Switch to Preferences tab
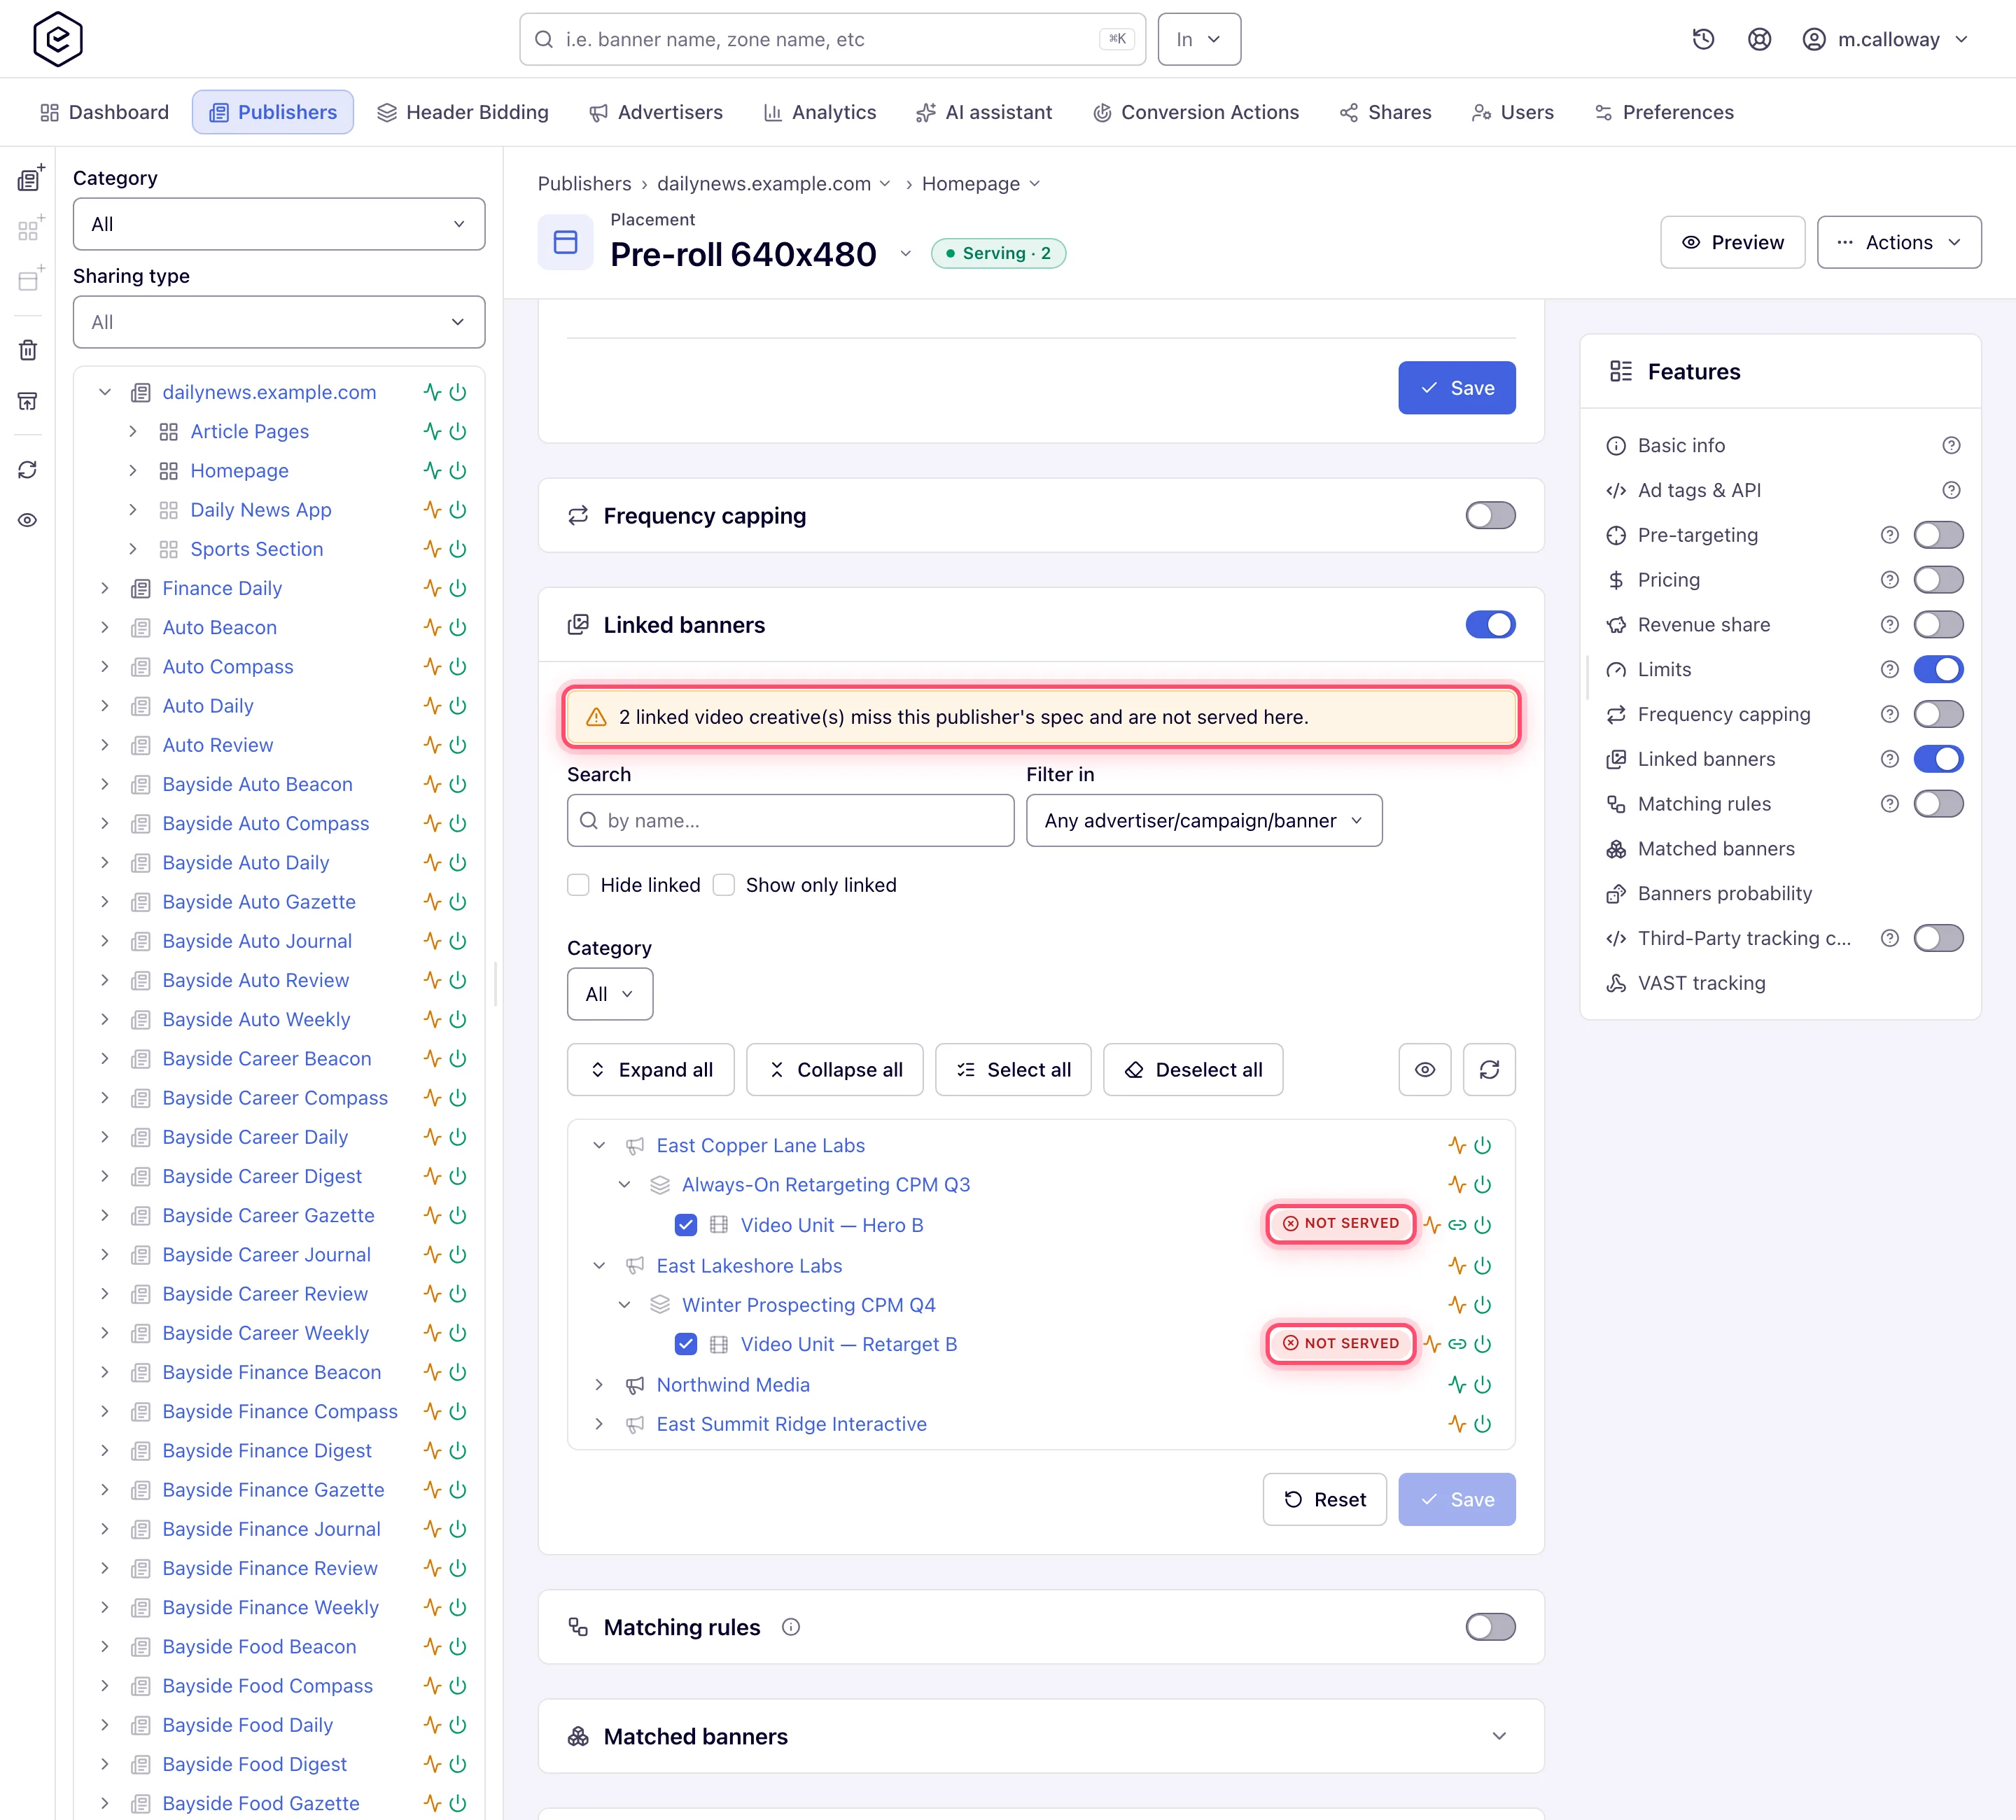 pyautogui.click(x=1664, y=112)
